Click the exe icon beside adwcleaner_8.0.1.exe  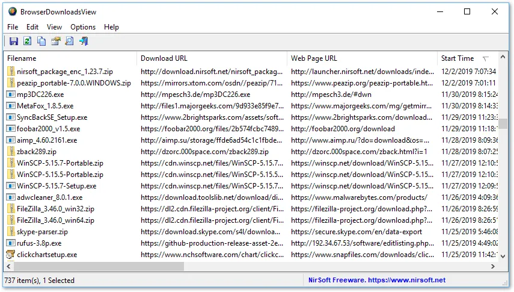[11, 197]
